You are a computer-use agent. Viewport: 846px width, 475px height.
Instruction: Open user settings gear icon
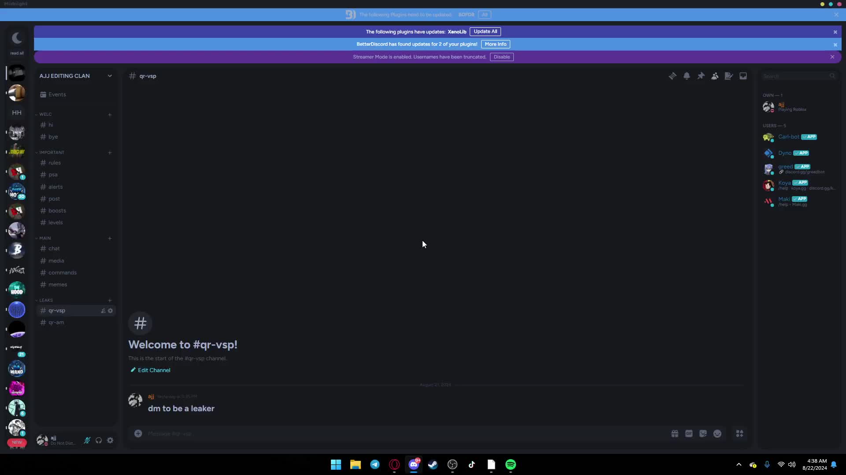pos(110,440)
